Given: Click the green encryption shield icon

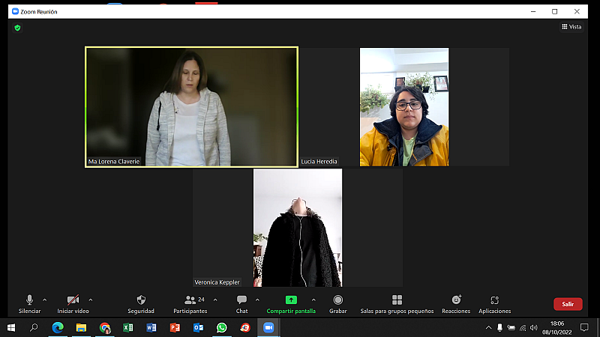Looking at the screenshot, I should pyautogui.click(x=17, y=28).
